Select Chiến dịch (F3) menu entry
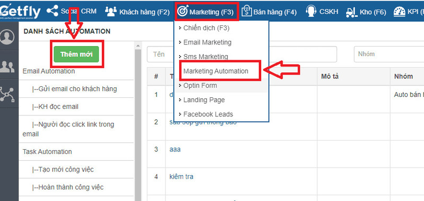 206,28
